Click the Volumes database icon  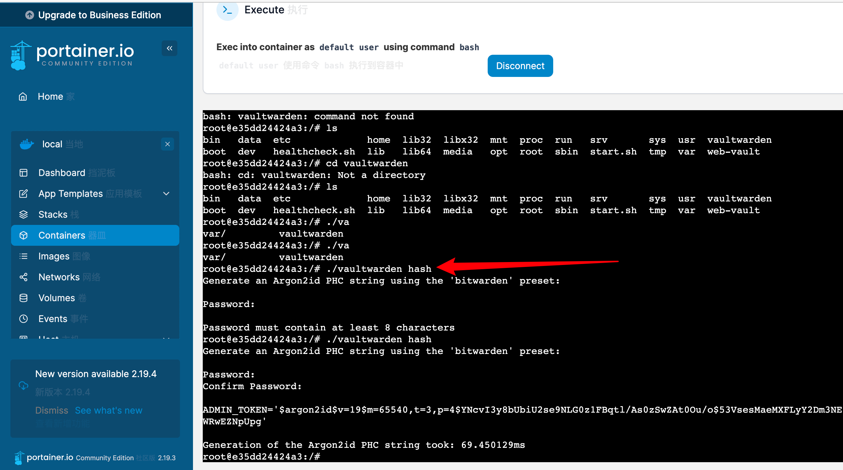(23, 298)
